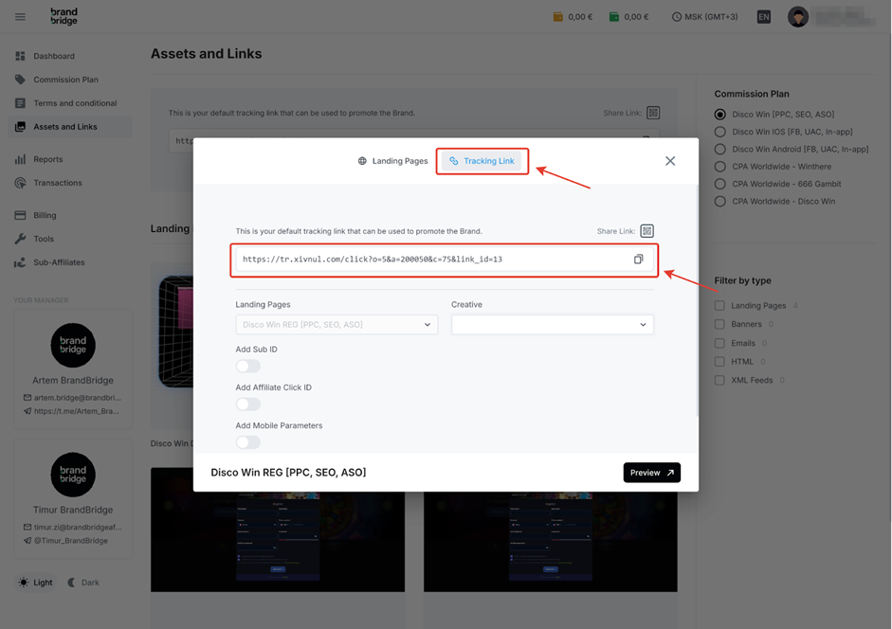
Task: Open Transactions in the sidebar
Action: tap(58, 183)
